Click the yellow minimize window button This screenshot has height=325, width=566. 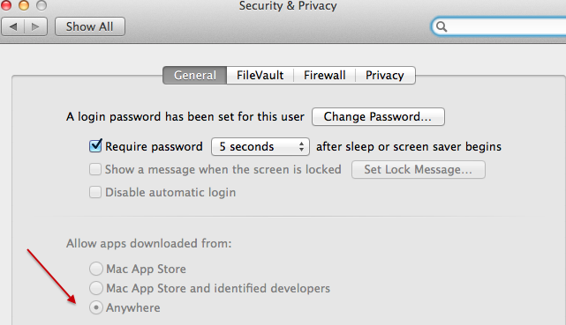coord(24,5)
